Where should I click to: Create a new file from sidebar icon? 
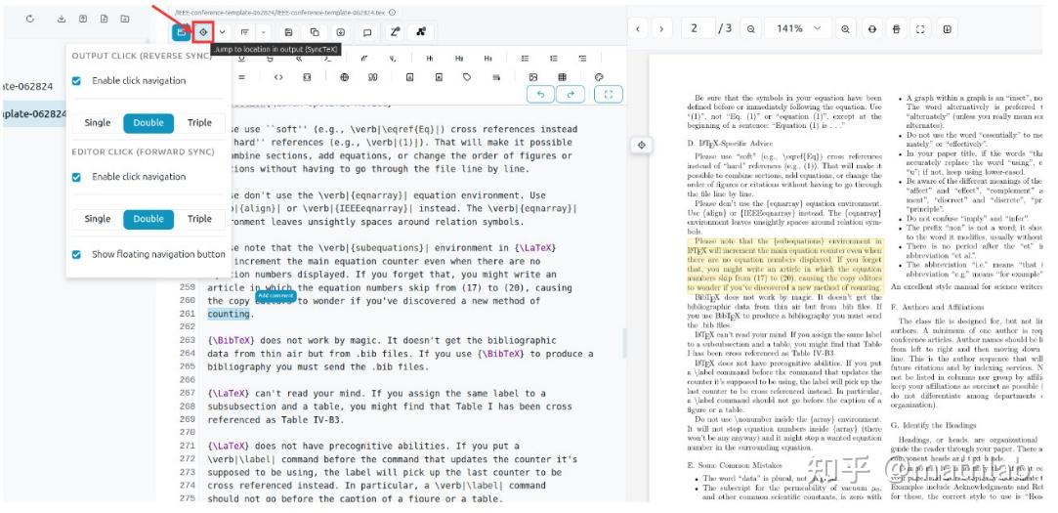coord(104,19)
